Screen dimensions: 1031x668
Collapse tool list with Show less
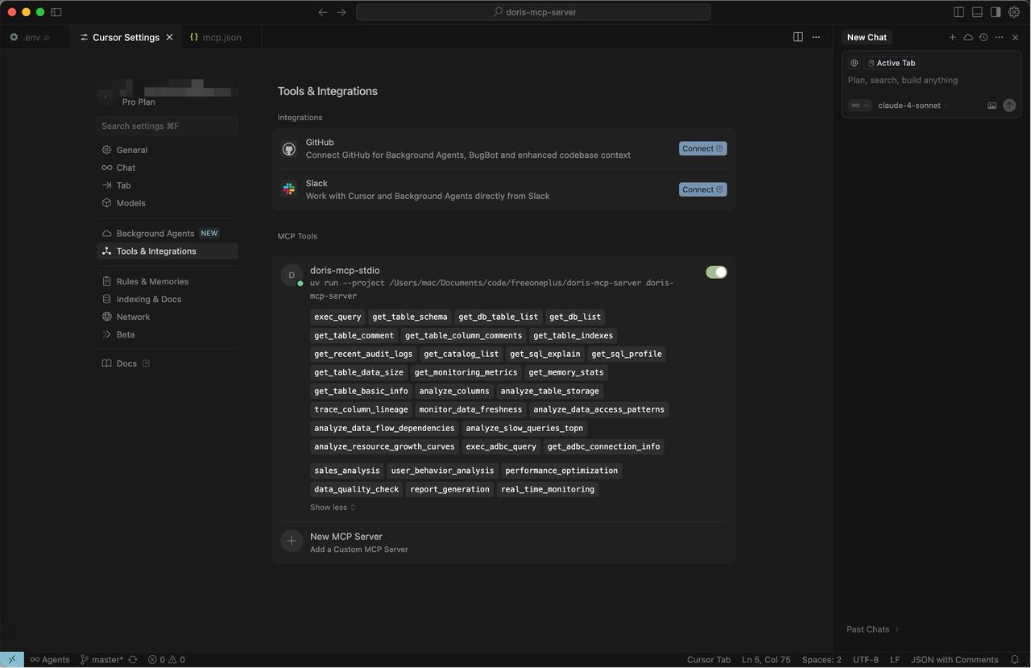(333, 508)
